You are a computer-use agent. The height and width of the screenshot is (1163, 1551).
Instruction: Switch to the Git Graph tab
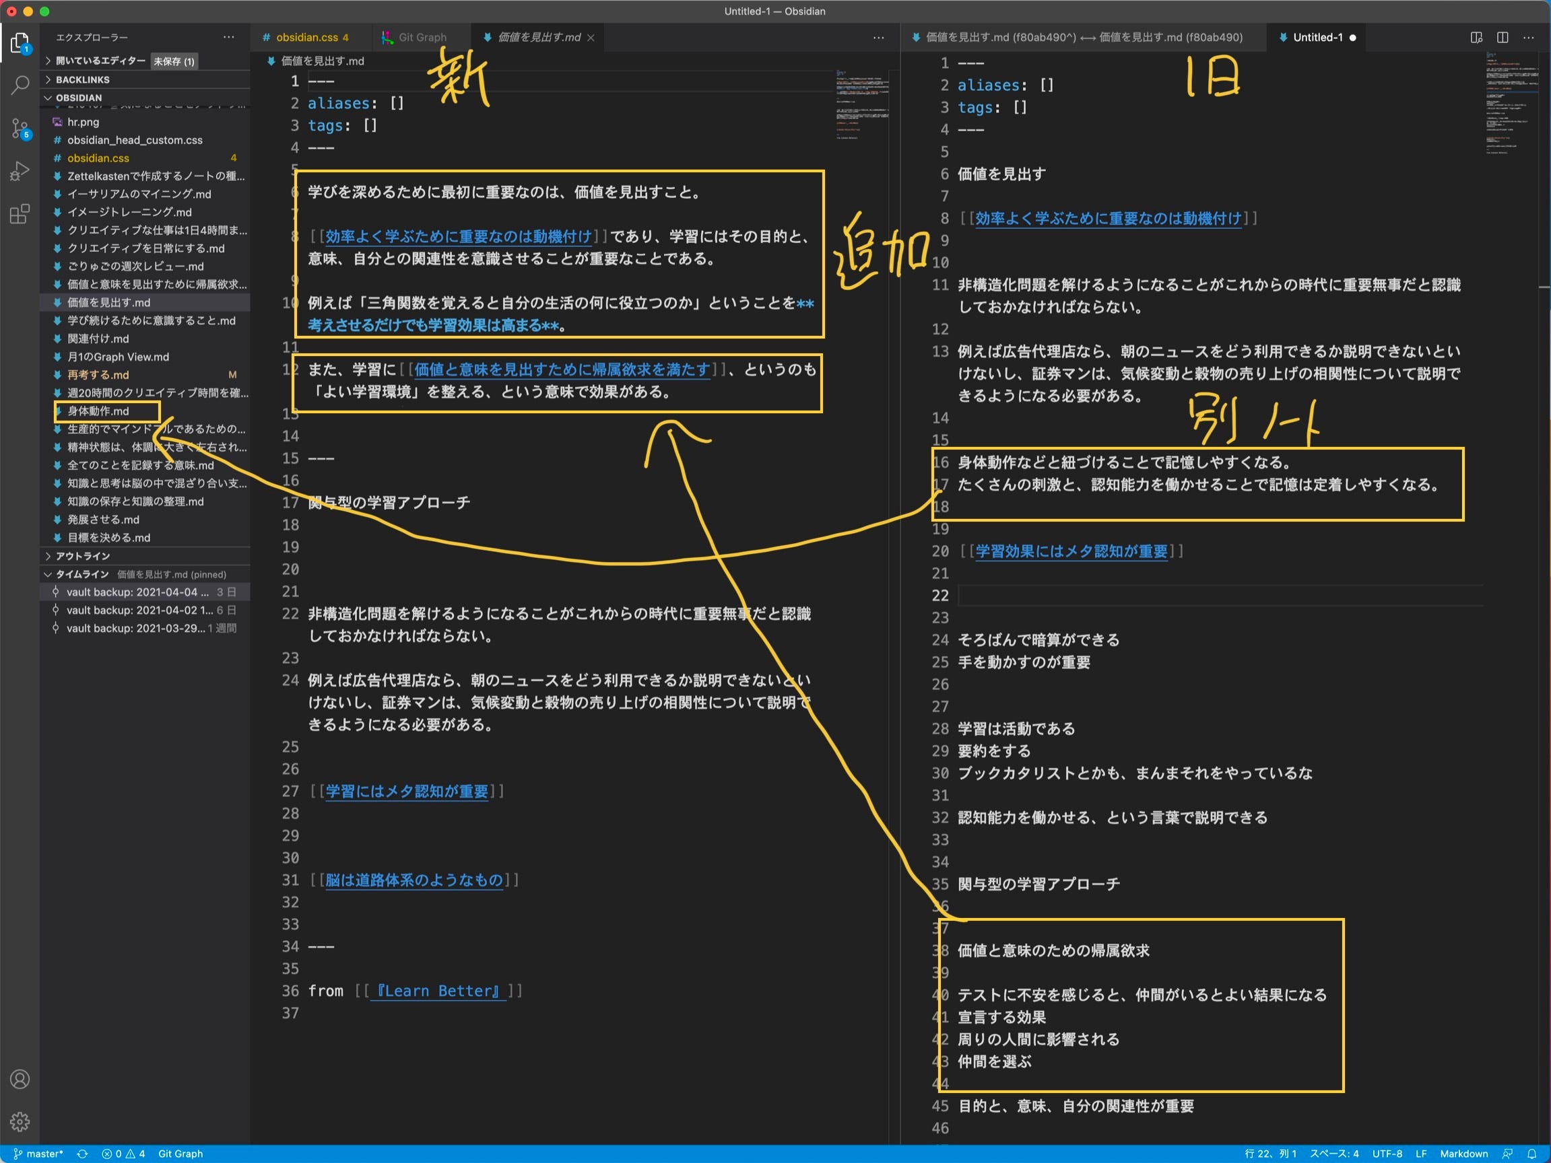pos(422,37)
